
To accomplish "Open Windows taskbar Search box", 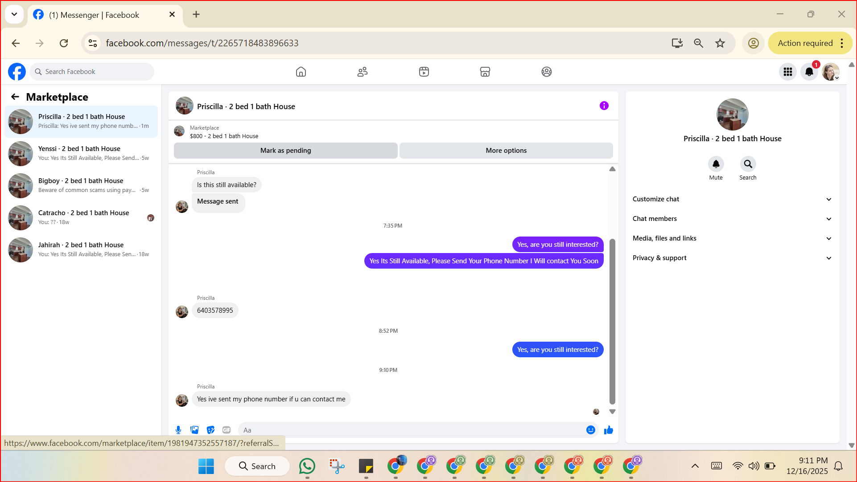I will (257, 466).
